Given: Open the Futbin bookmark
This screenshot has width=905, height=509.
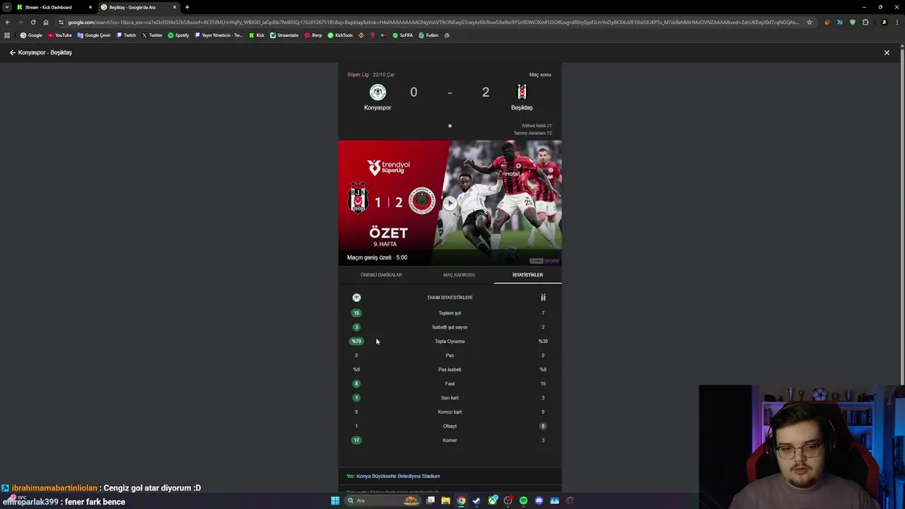Looking at the screenshot, I should pos(428,35).
